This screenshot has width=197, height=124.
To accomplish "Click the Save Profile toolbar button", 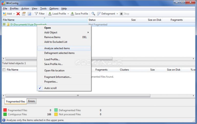I will pyautogui.click(x=79, y=14).
